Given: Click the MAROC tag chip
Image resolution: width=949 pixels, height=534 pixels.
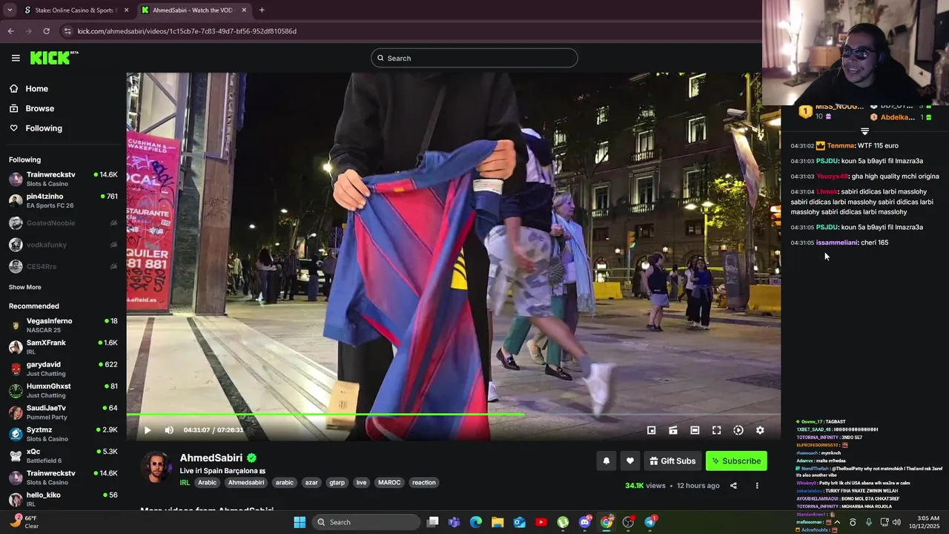Looking at the screenshot, I should 389,483.
